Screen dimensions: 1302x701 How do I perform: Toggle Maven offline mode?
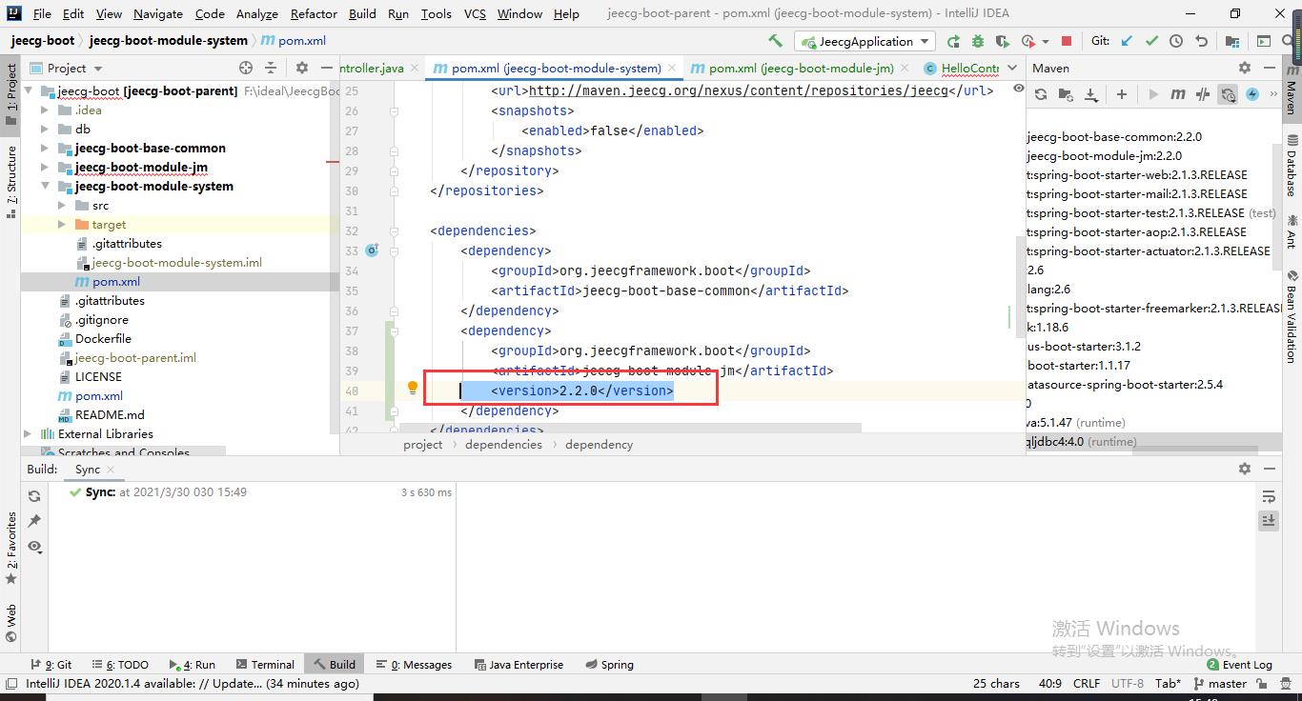pos(1203,94)
